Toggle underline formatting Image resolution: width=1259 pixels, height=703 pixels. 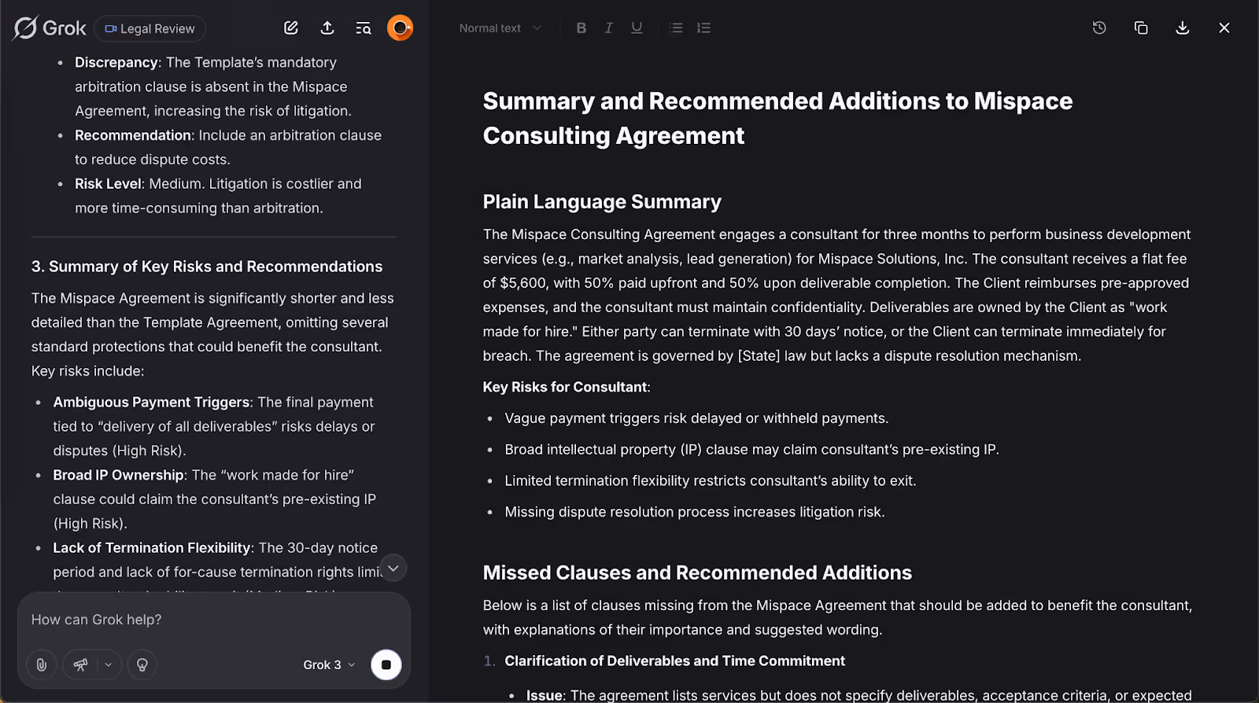click(x=637, y=28)
